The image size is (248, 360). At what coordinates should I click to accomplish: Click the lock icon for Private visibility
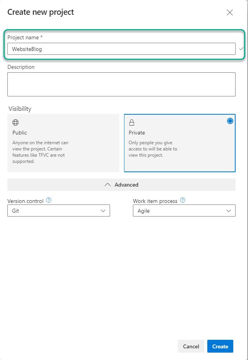tap(132, 122)
